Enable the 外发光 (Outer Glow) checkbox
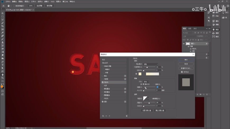This screenshot has height=129, width=230. point(103,98)
